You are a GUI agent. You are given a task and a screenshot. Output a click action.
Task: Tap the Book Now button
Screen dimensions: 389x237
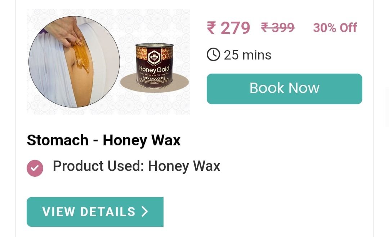(x=284, y=89)
